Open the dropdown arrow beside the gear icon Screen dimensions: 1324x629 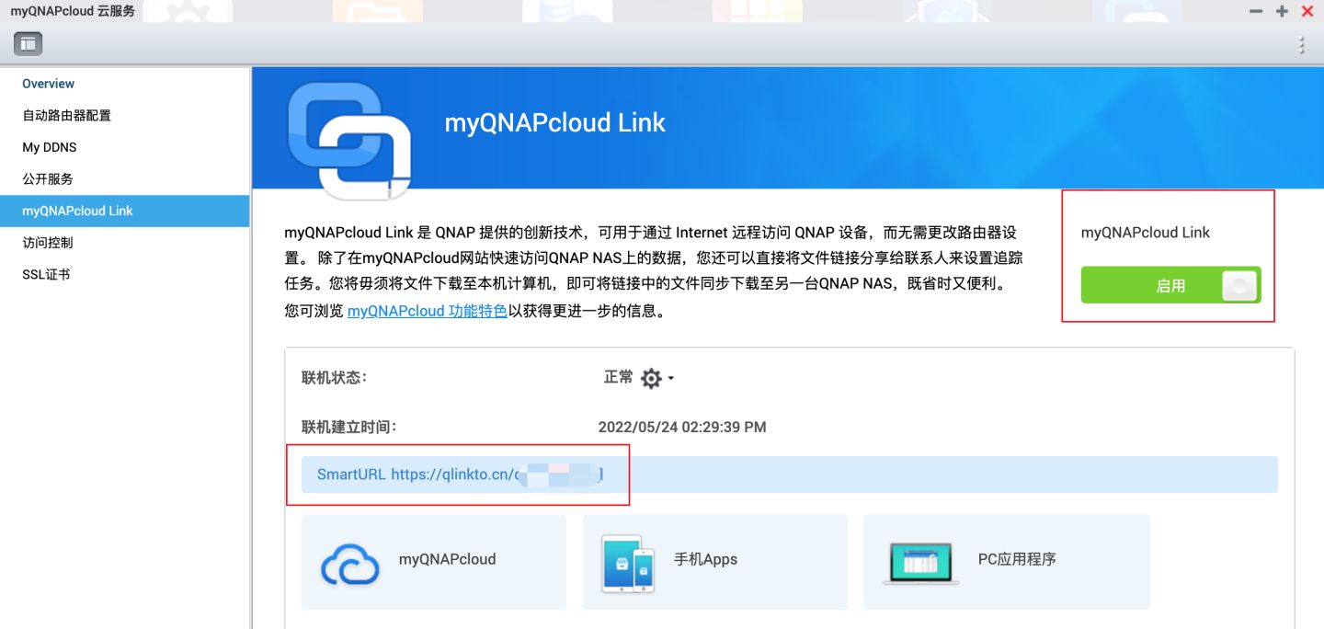click(669, 378)
